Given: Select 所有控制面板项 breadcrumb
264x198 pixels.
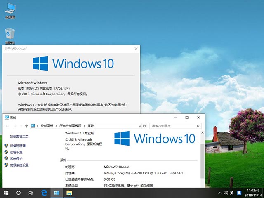Looking at the screenshot, I should pos(71,126).
